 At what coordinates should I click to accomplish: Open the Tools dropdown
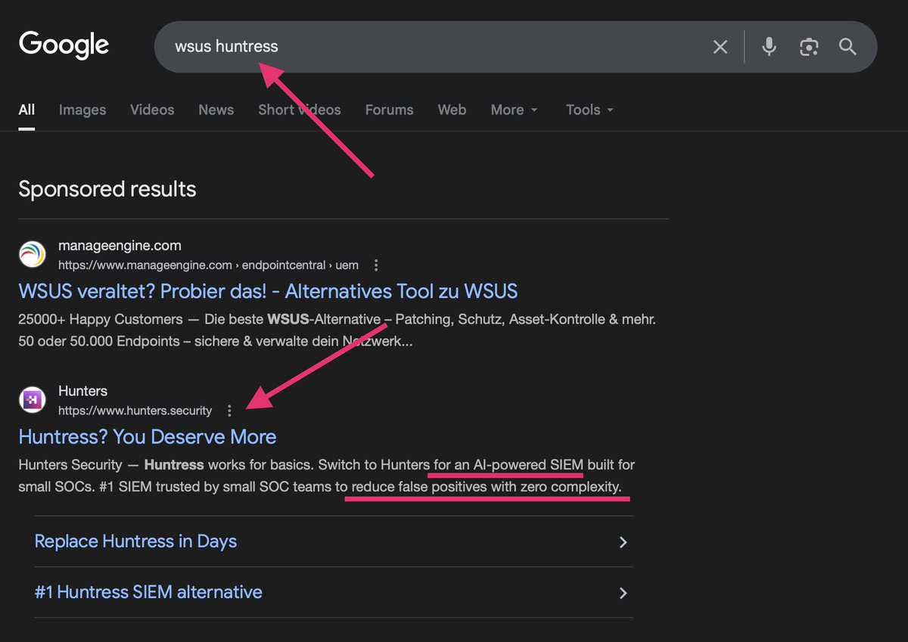589,110
